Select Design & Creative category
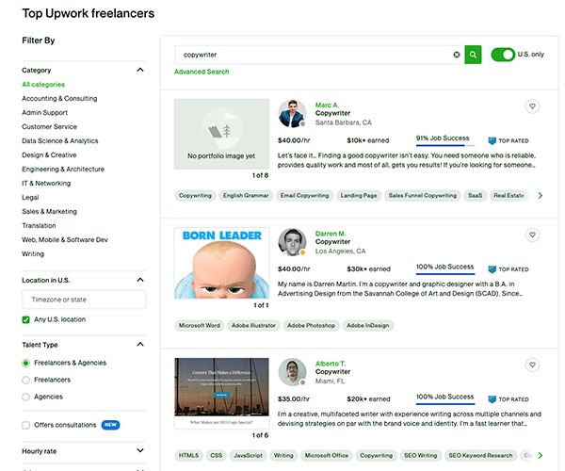565x471 pixels. (49, 154)
